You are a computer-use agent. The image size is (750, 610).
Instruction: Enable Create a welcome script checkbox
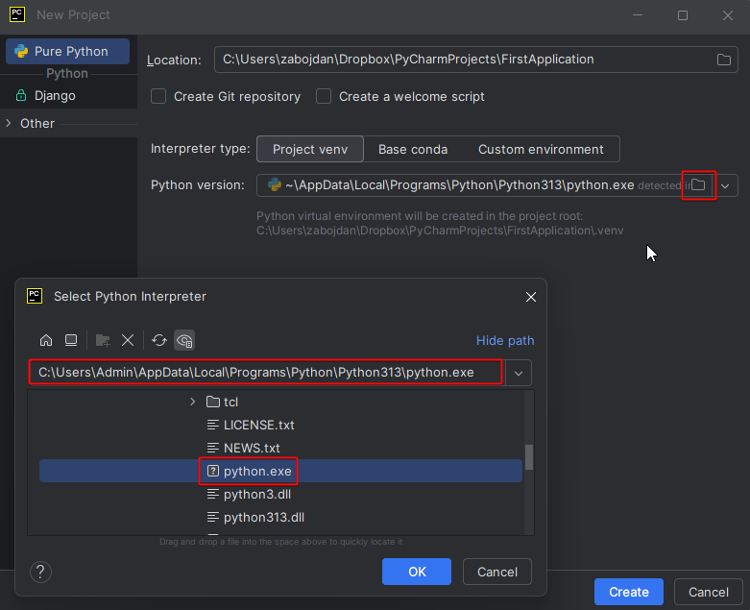click(x=324, y=96)
